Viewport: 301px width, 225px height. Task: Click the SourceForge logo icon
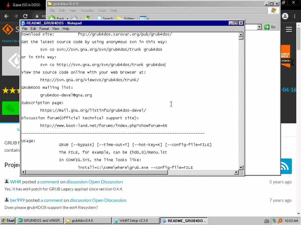[8, 29]
